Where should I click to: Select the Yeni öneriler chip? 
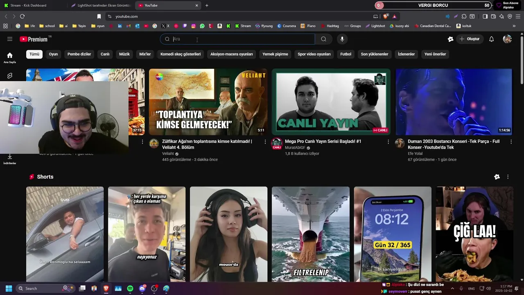click(435, 54)
